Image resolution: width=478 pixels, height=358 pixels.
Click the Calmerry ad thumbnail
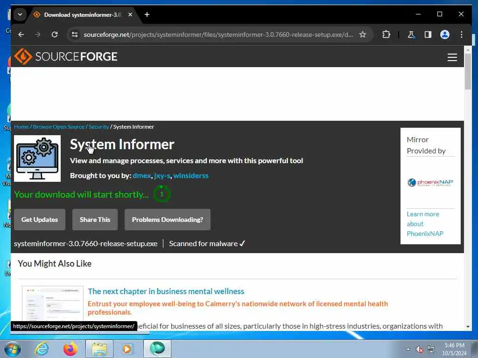tap(53, 303)
